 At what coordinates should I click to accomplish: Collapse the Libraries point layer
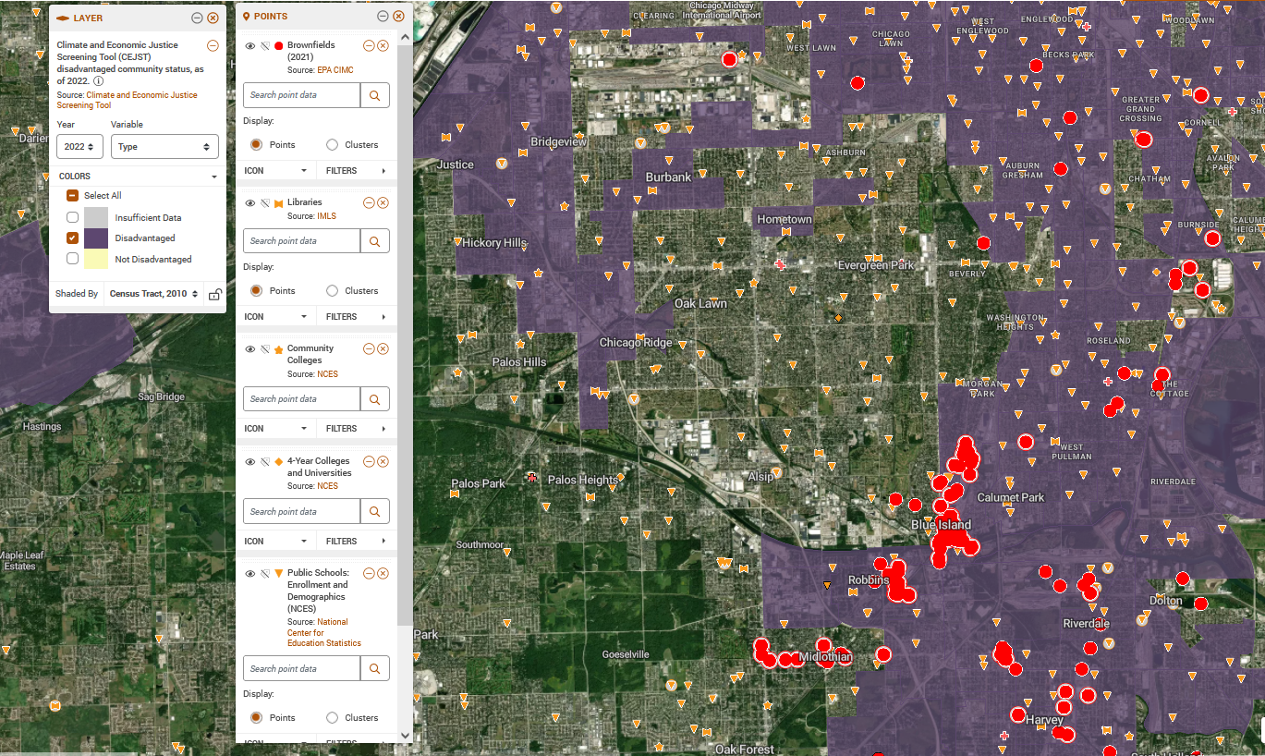pyautogui.click(x=369, y=202)
